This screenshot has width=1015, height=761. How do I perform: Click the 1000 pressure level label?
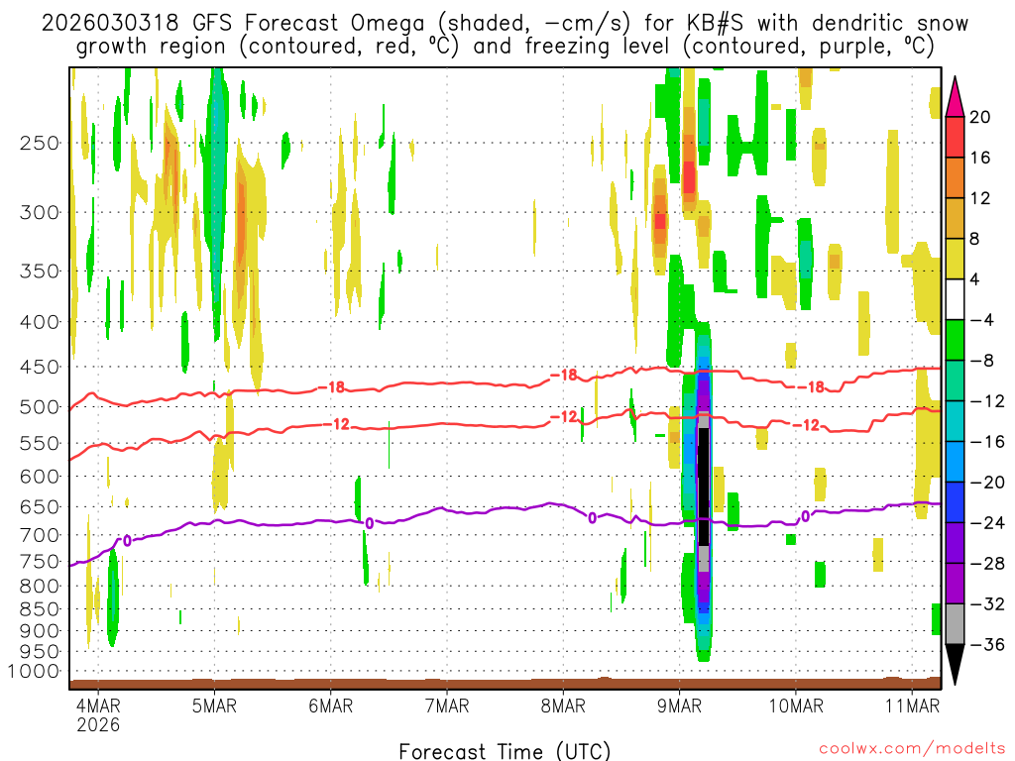[x=34, y=672]
